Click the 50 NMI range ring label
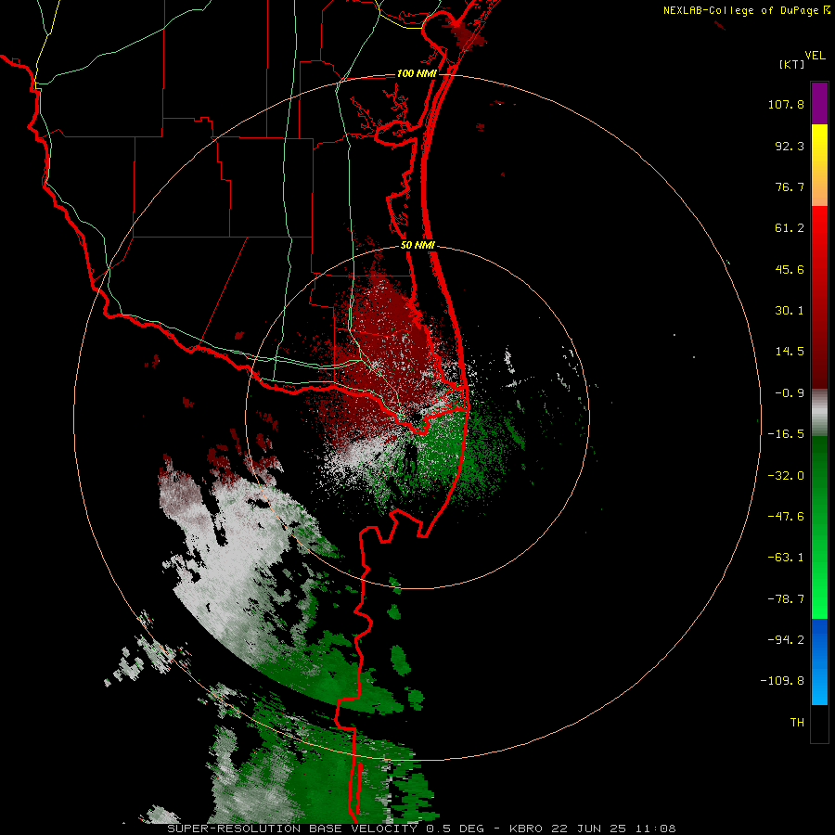 (417, 246)
